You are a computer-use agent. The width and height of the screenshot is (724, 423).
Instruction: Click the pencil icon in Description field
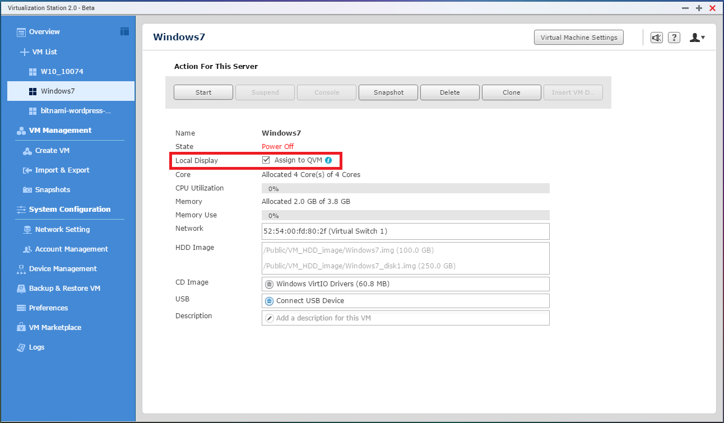click(x=269, y=318)
